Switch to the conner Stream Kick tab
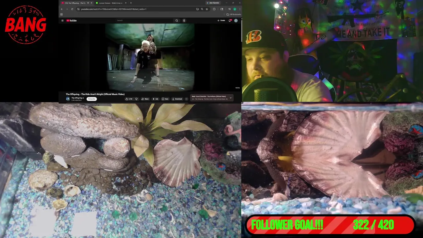The width and height of the screenshot is (423, 238). tap(111, 3)
